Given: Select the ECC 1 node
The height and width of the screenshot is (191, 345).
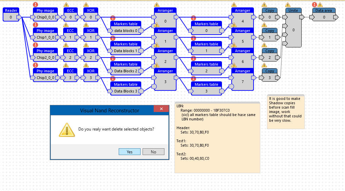Looking at the screenshot, I should [x=70, y=35].
